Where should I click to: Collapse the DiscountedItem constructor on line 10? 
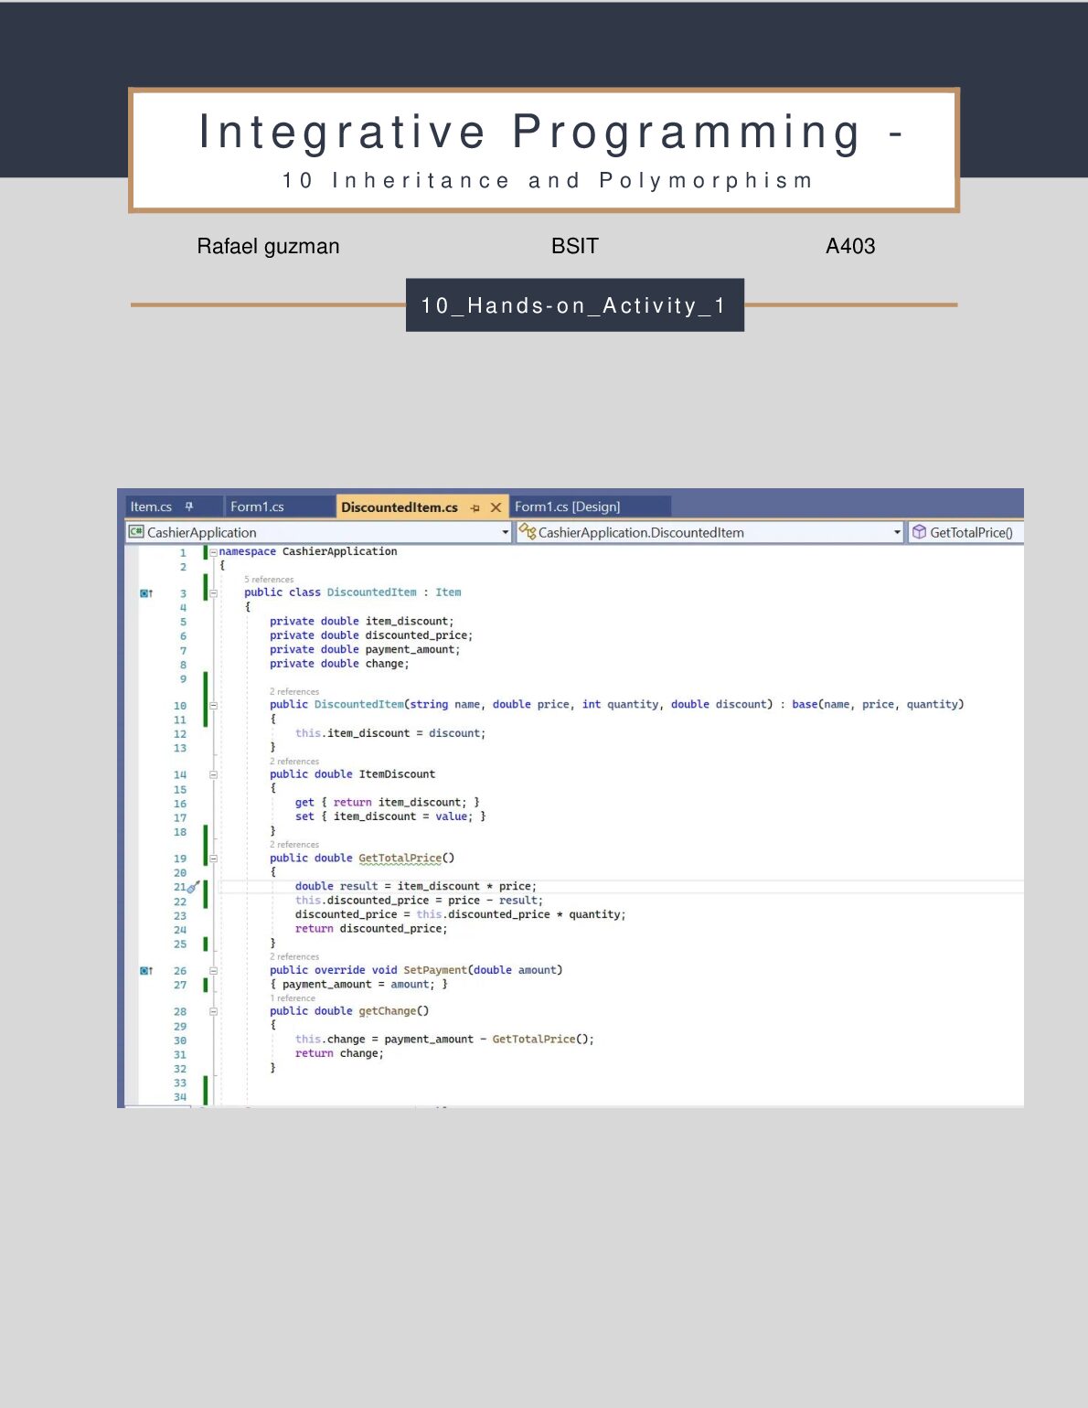point(213,705)
